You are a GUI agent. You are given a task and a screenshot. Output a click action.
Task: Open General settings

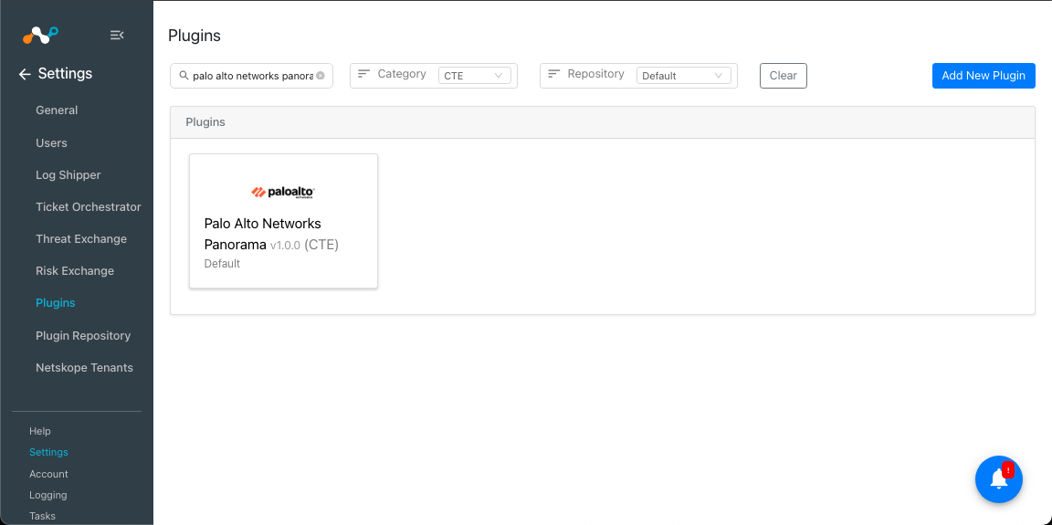57,110
